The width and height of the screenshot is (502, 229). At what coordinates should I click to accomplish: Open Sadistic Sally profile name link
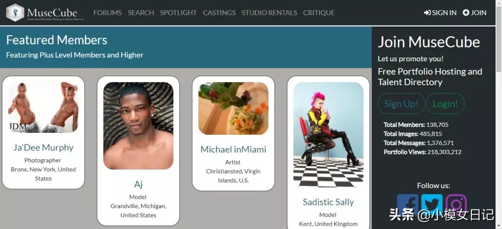coord(329,202)
